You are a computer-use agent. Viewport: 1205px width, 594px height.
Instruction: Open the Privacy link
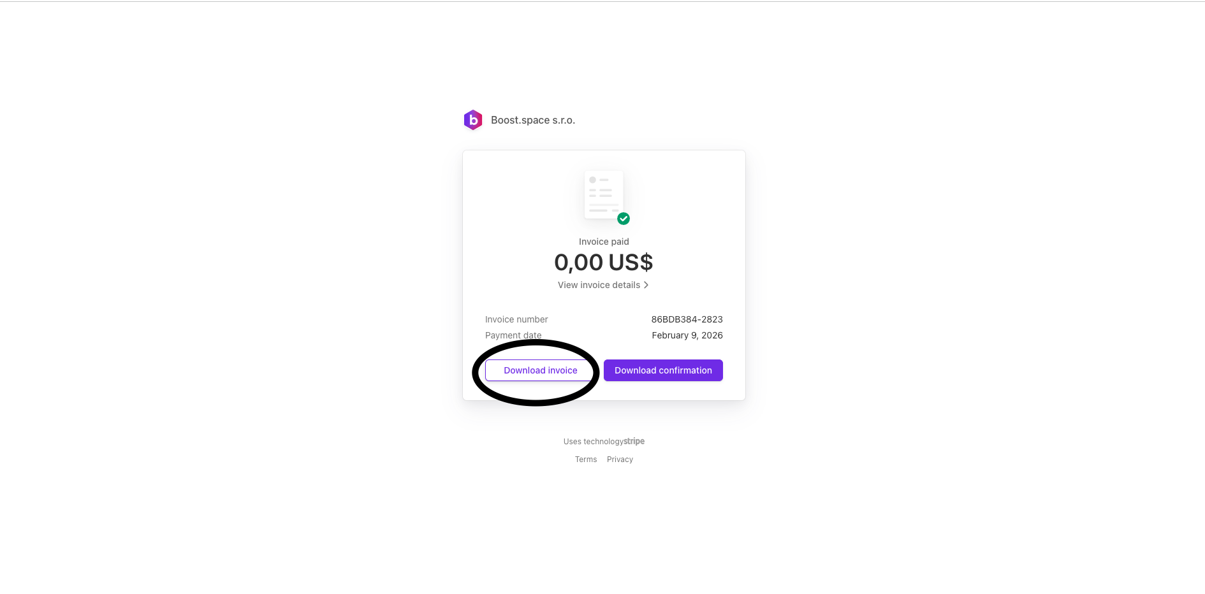(x=620, y=460)
